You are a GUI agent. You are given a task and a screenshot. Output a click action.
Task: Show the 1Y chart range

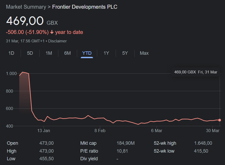tap(106, 53)
